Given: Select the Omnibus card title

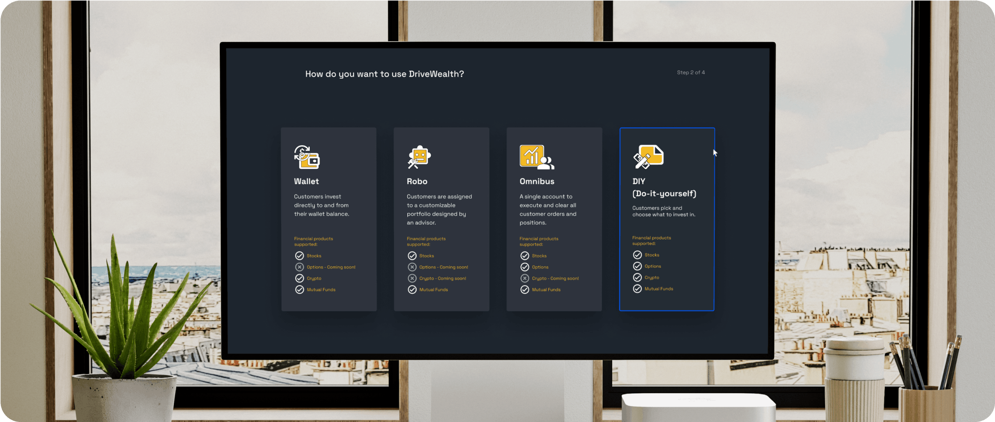Looking at the screenshot, I should [537, 181].
